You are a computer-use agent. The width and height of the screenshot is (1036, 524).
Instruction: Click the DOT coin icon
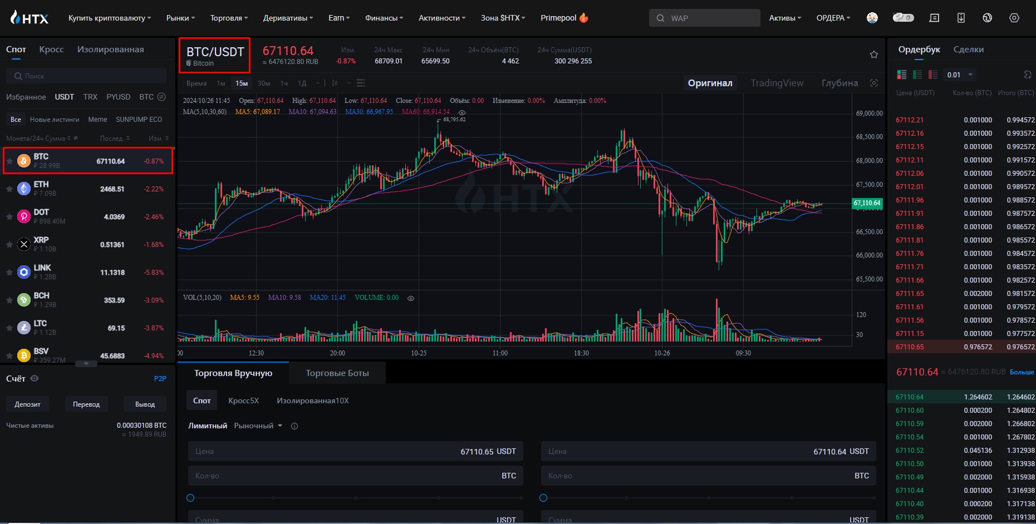tap(23, 216)
